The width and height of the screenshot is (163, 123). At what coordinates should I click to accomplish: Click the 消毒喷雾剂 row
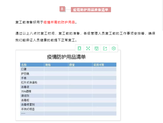(x=68, y=105)
